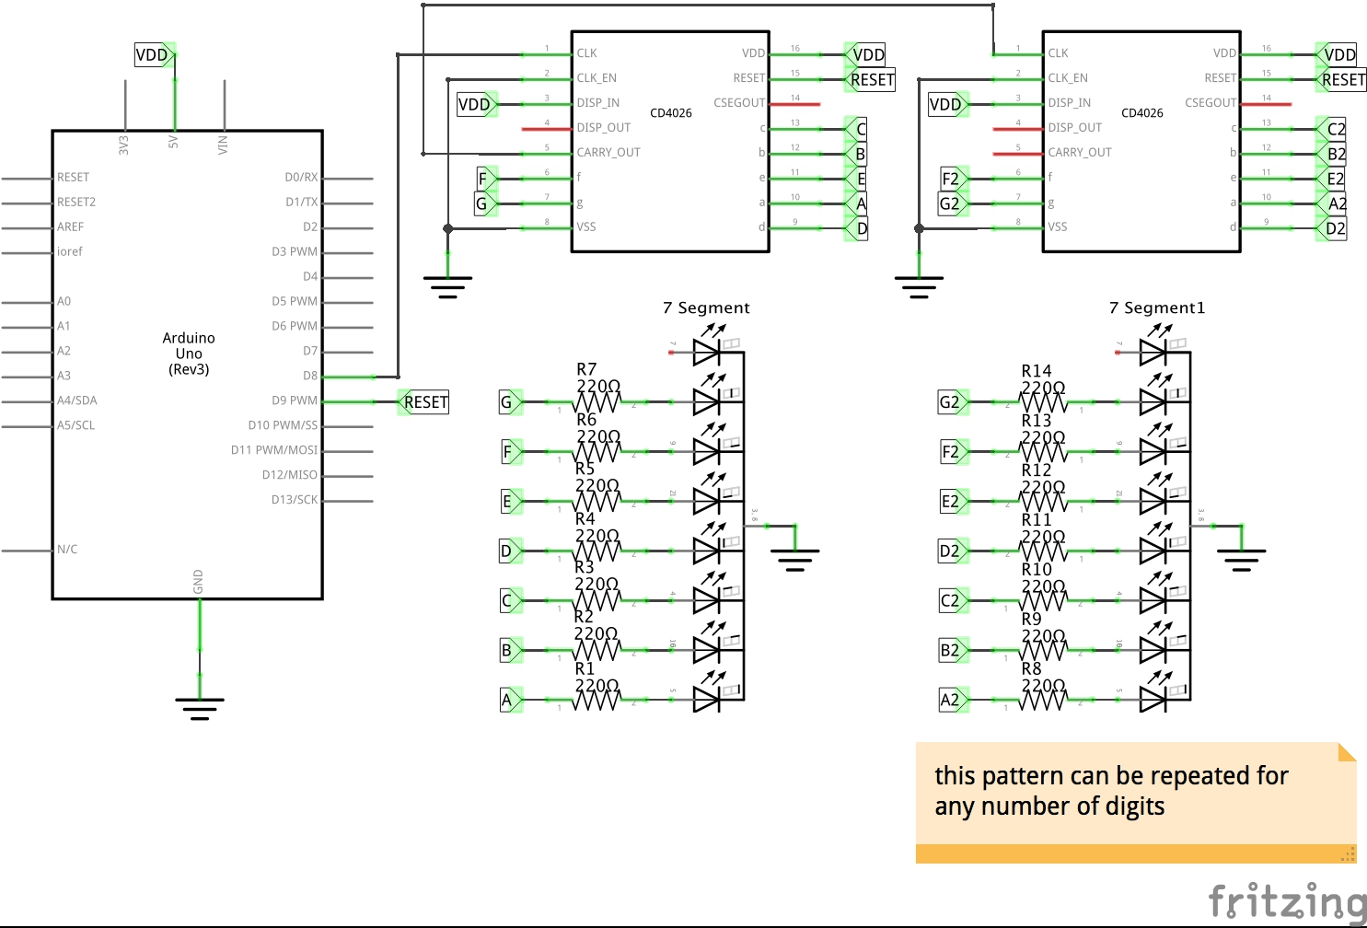
Task: Click Arduino 'RESET2' pin label
Action: click(76, 202)
